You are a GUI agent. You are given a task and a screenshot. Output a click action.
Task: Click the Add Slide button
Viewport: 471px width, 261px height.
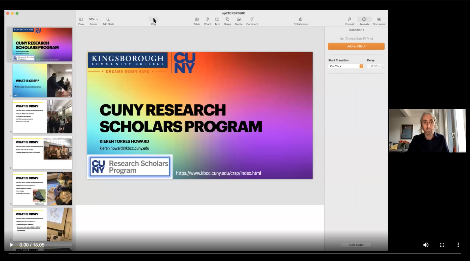tap(108, 21)
